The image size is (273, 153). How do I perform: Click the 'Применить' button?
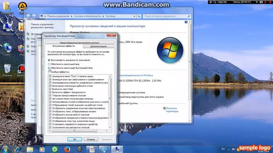(107, 139)
